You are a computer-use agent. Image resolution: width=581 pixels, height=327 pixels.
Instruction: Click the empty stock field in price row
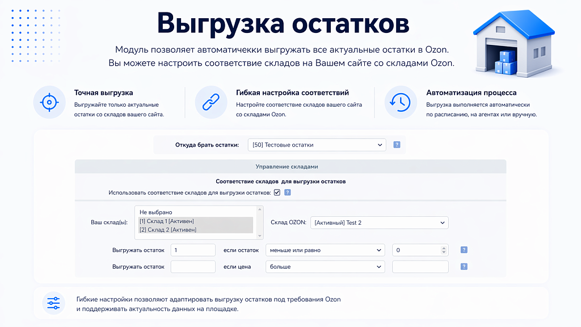(193, 267)
